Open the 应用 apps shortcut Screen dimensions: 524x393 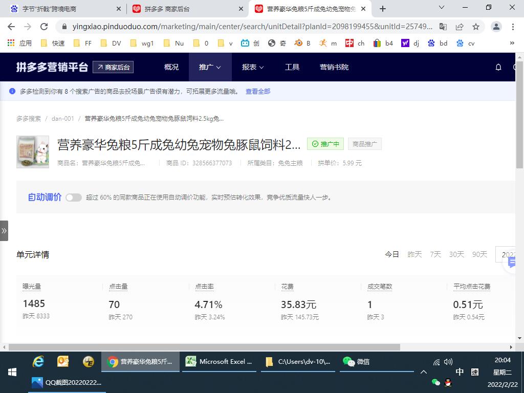pos(20,43)
